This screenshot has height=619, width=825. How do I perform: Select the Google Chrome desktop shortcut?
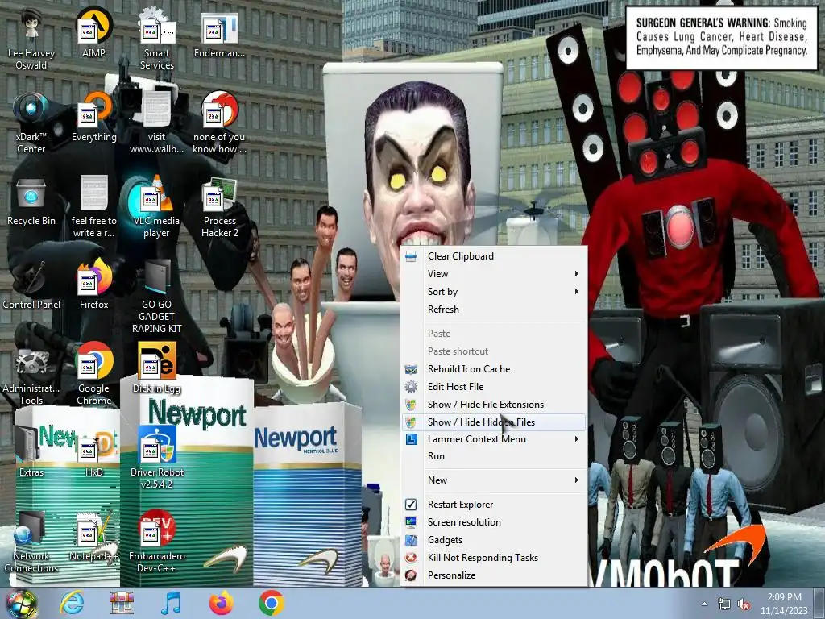click(93, 375)
